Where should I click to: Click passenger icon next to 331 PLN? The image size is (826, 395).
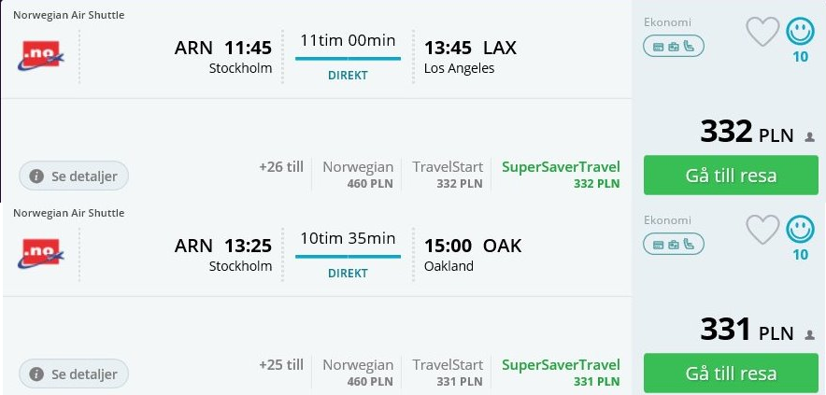pos(810,335)
